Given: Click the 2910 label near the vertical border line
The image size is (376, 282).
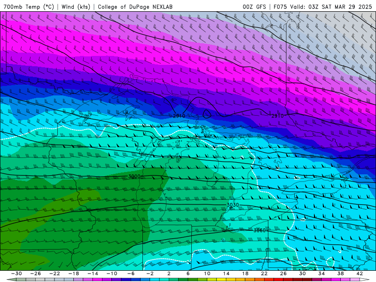Looking at the screenshot, I should point(277,116).
